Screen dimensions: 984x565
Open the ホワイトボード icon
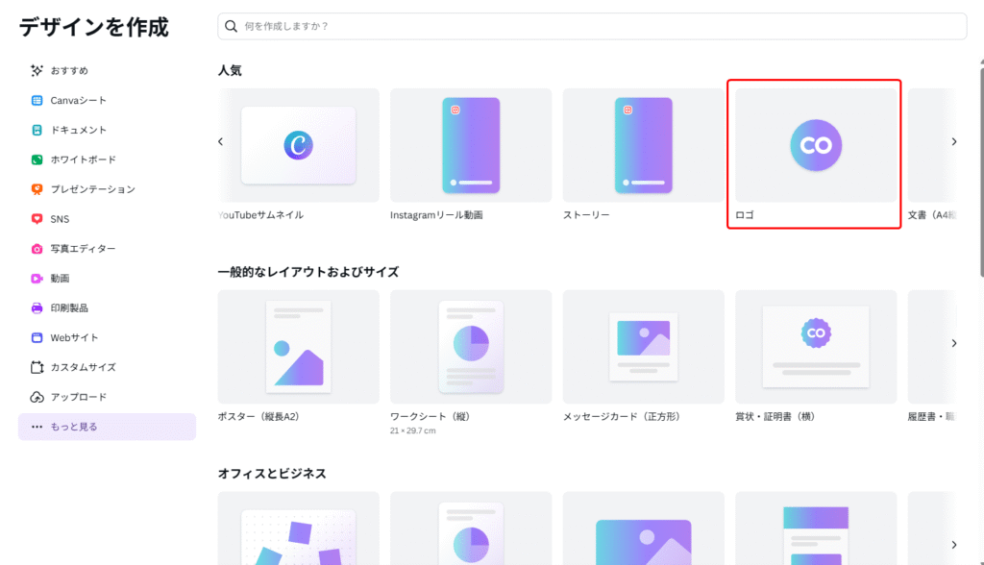[x=37, y=160]
